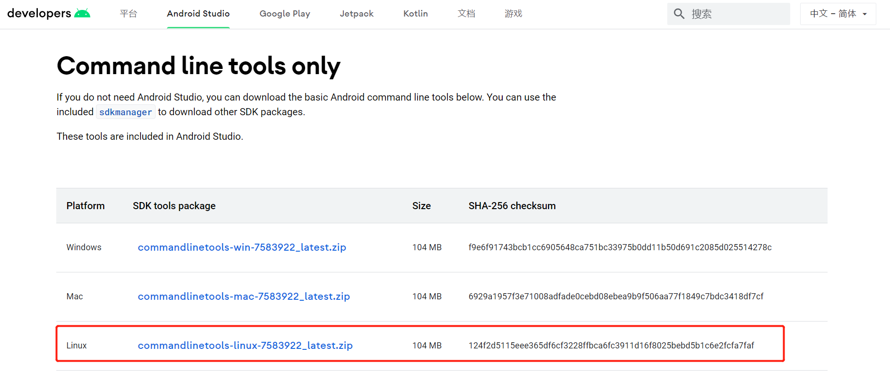Image resolution: width=890 pixels, height=381 pixels.
Task: Follow the sdkmanager code link
Action: click(125, 112)
